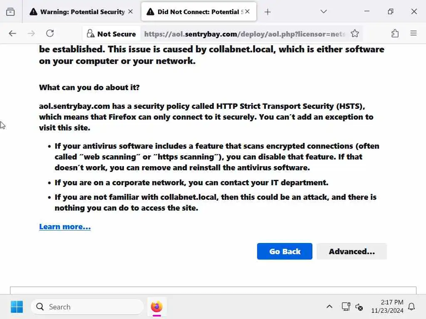Expand the List all tabs chevron
Viewport: 426px width, 319px height.
324,12
